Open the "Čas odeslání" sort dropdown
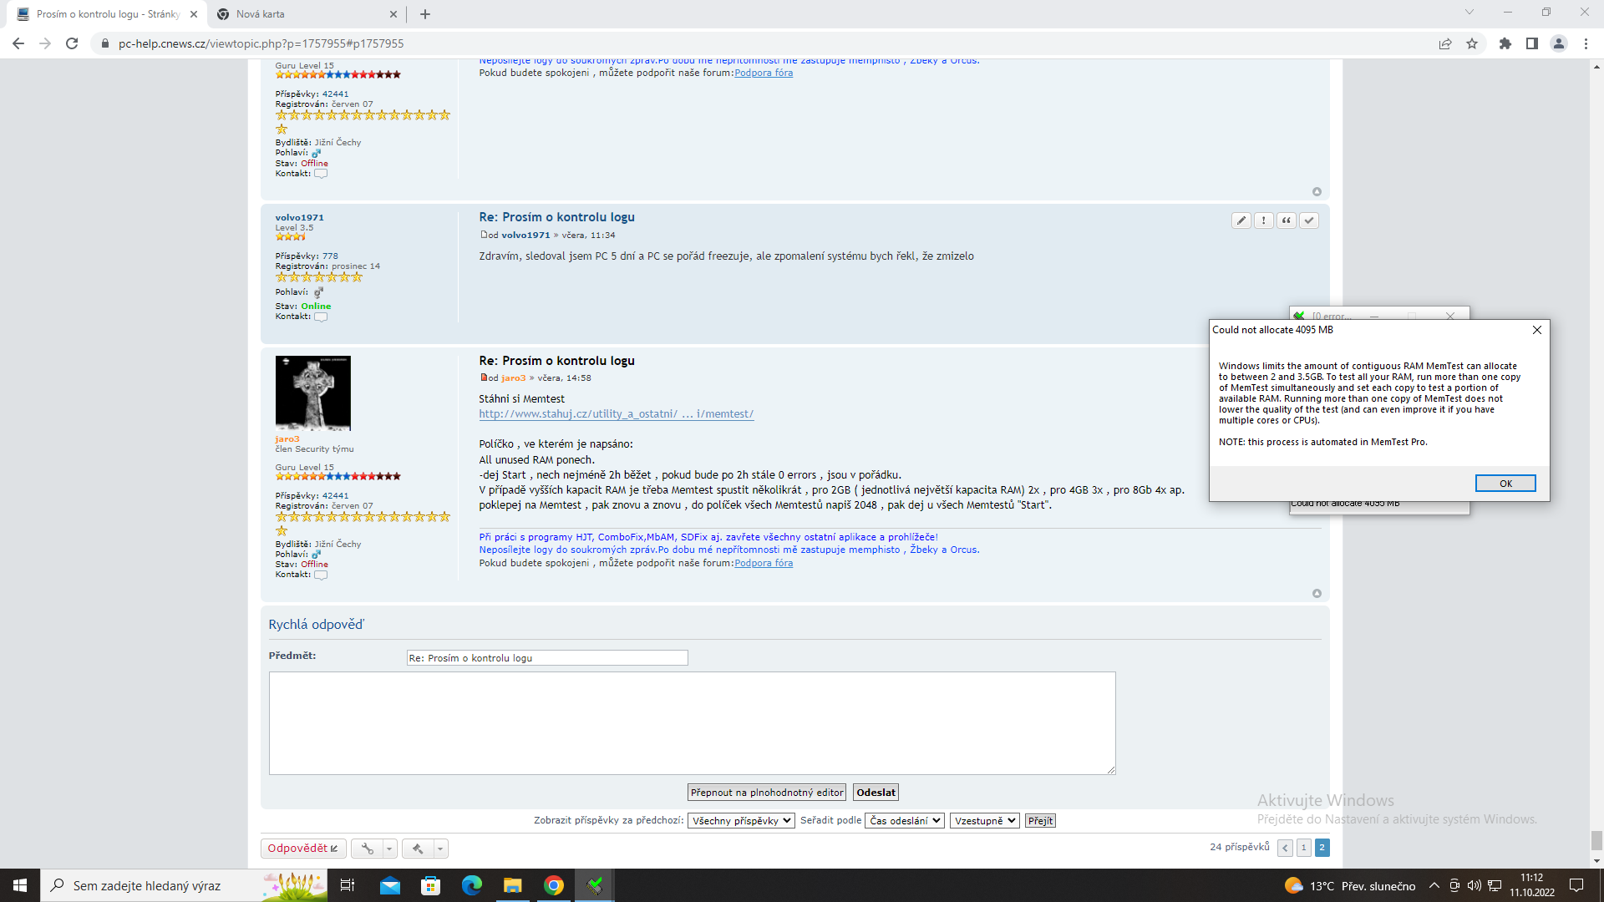This screenshot has width=1604, height=902. click(905, 821)
